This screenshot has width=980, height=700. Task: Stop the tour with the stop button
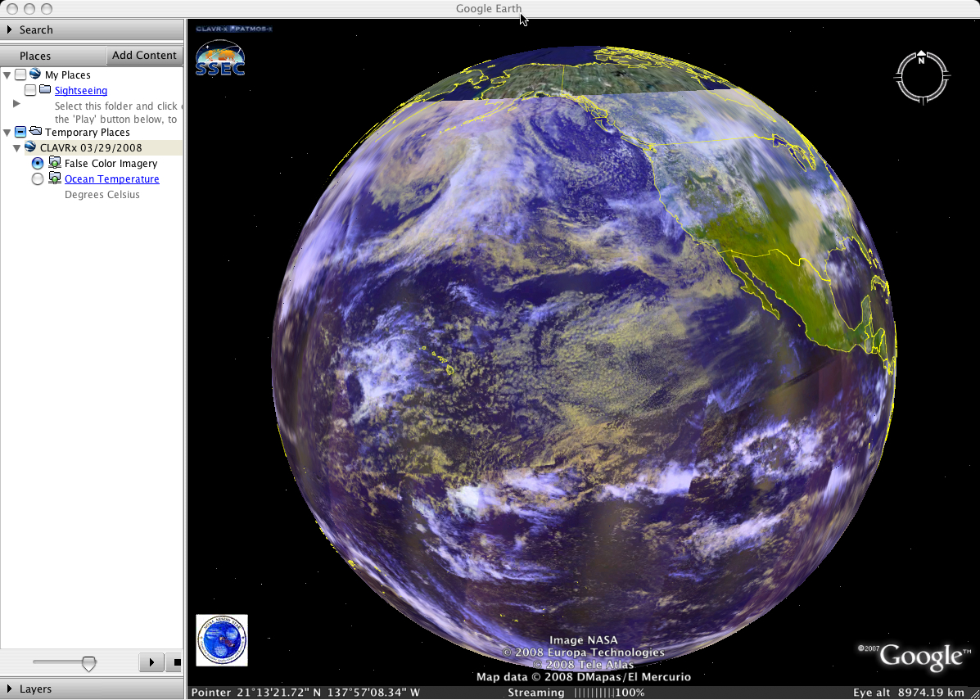pos(174,662)
